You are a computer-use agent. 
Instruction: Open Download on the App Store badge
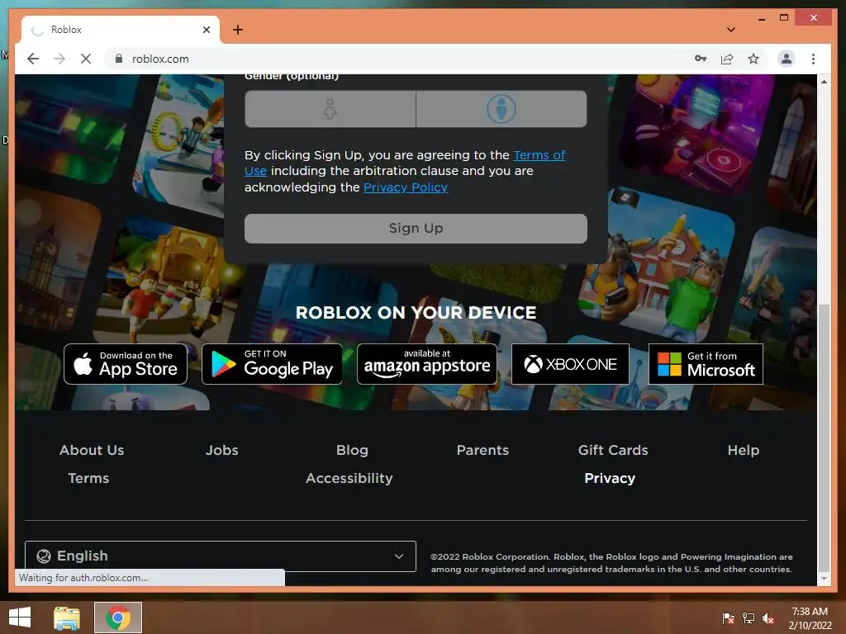126,364
